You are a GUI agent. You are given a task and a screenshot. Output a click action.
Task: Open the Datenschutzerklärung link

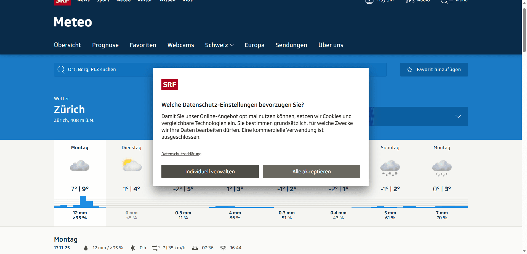[181, 154]
